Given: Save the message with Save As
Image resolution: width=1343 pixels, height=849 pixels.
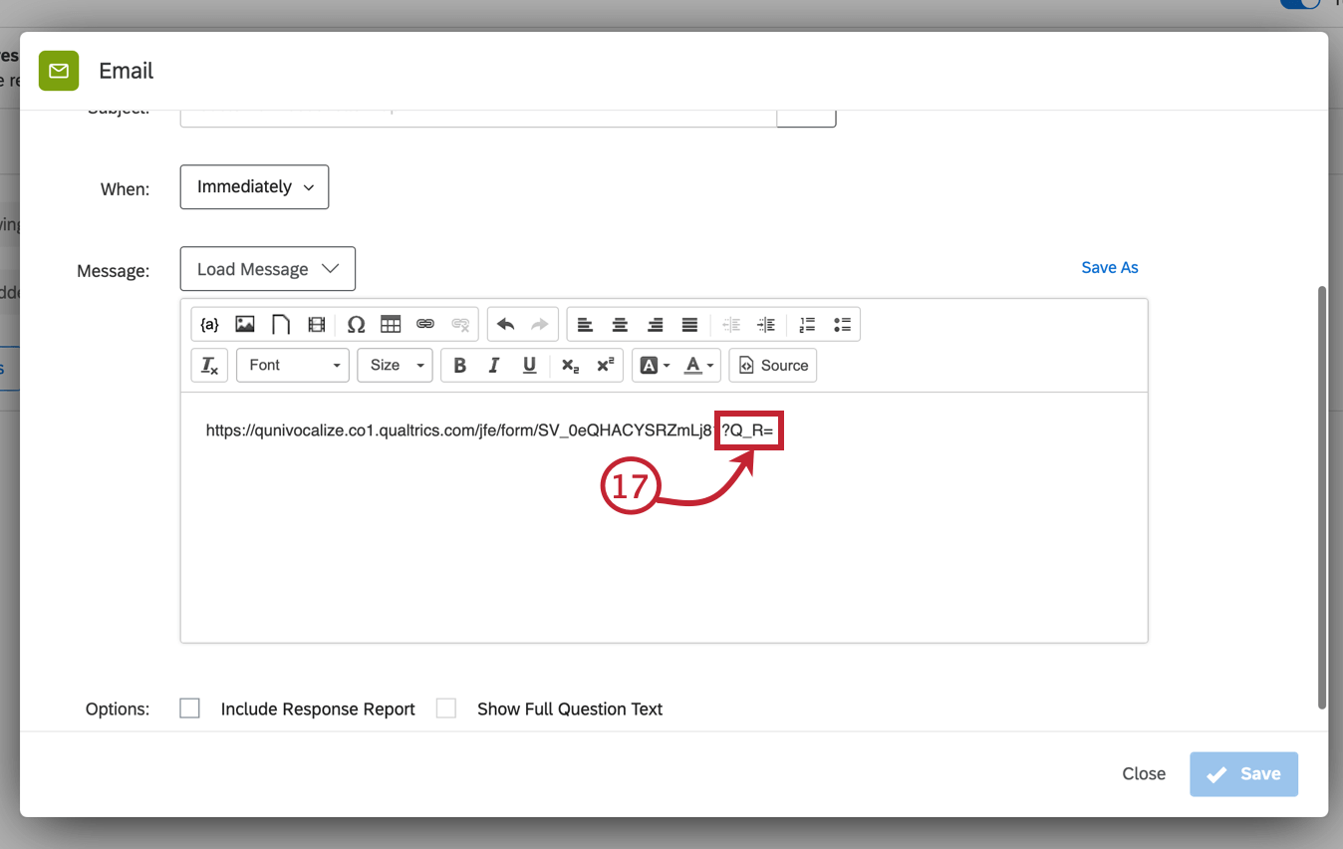Looking at the screenshot, I should (1109, 267).
